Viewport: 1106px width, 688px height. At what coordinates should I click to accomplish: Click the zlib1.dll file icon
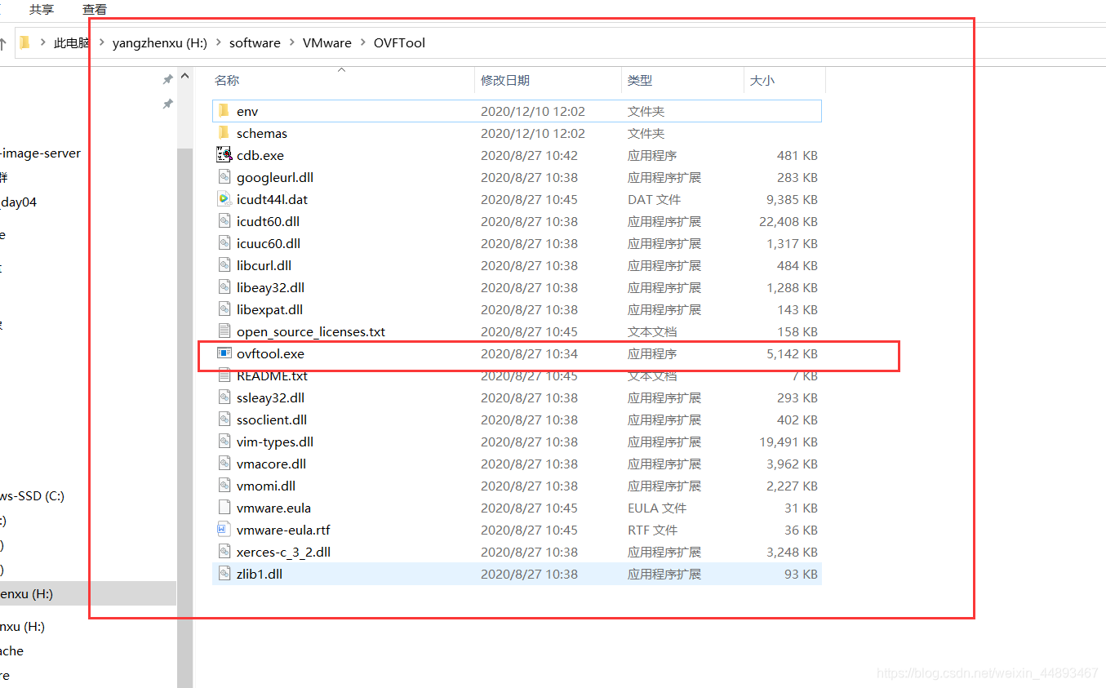[224, 573]
